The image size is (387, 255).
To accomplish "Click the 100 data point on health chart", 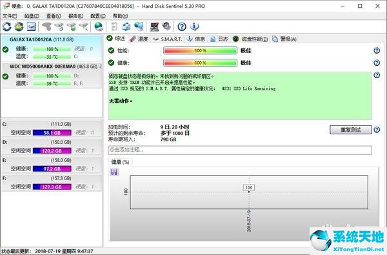I will click(x=249, y=192).
